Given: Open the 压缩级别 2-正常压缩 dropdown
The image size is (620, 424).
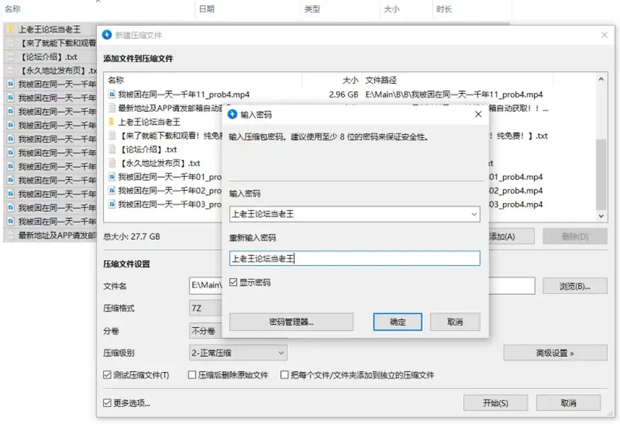Looking at the screenshot, I should (x=238, y=353).
